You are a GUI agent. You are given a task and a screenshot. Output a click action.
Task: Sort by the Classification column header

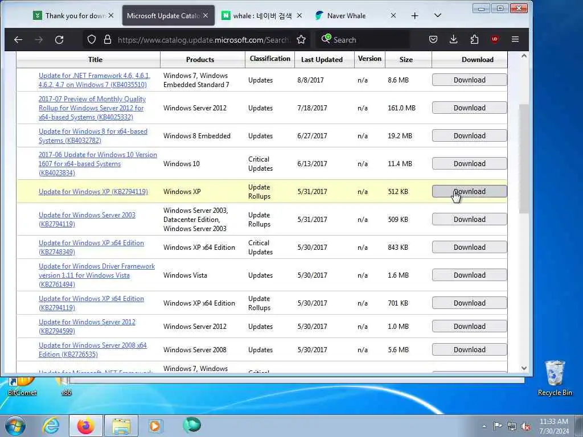coord(270,59)
